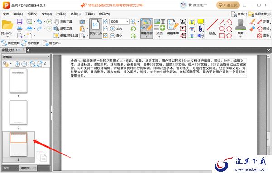Viewport: 272px width, 173px height.
Task: Select the arrow drawing tool
Action: (222, 22)
